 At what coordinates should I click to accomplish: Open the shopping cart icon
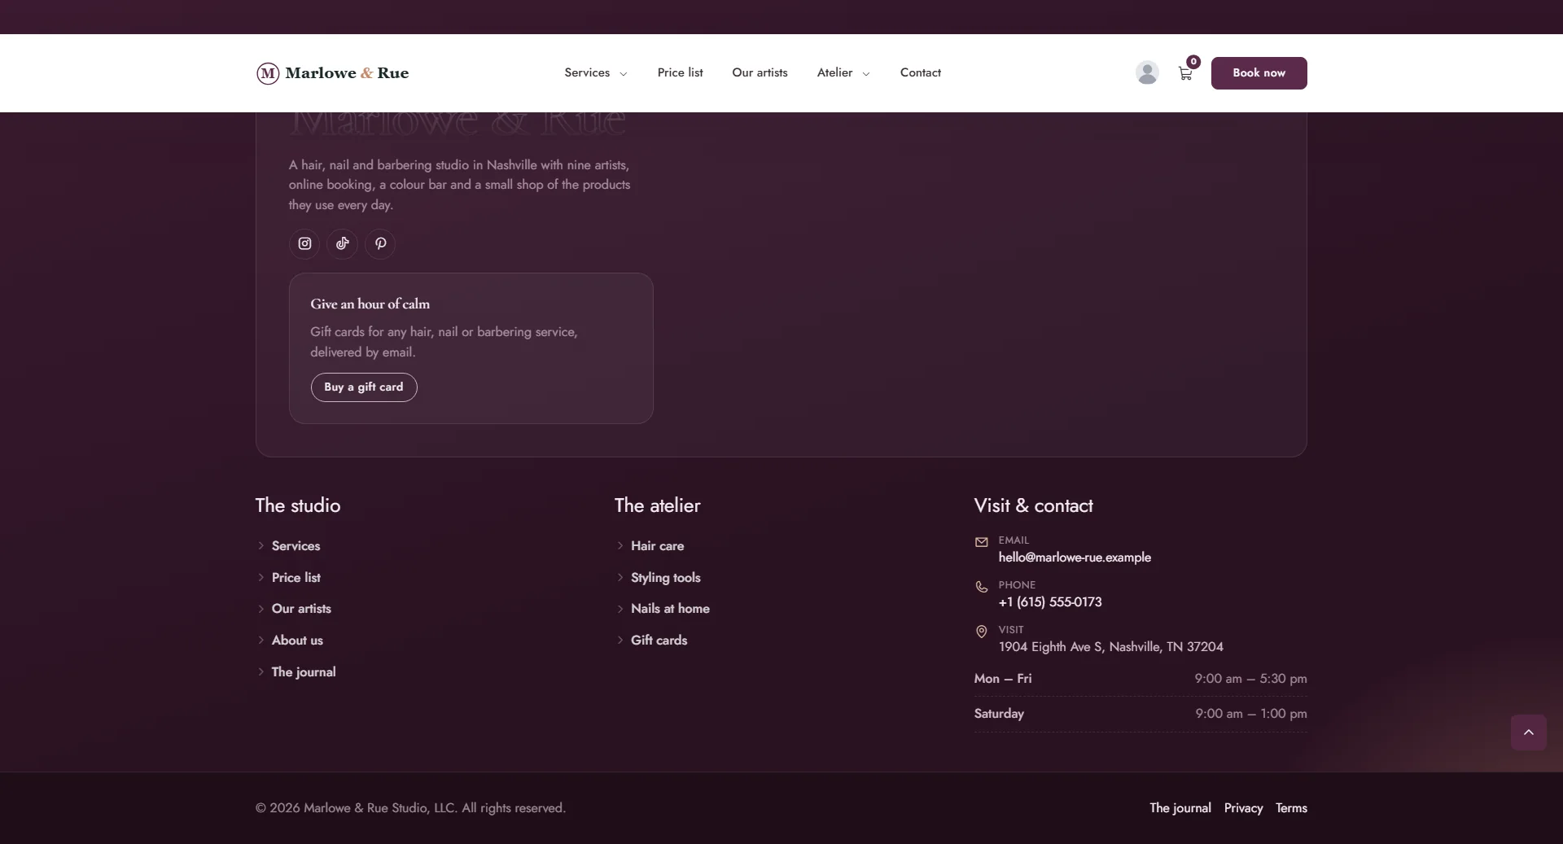[1185, 73]
